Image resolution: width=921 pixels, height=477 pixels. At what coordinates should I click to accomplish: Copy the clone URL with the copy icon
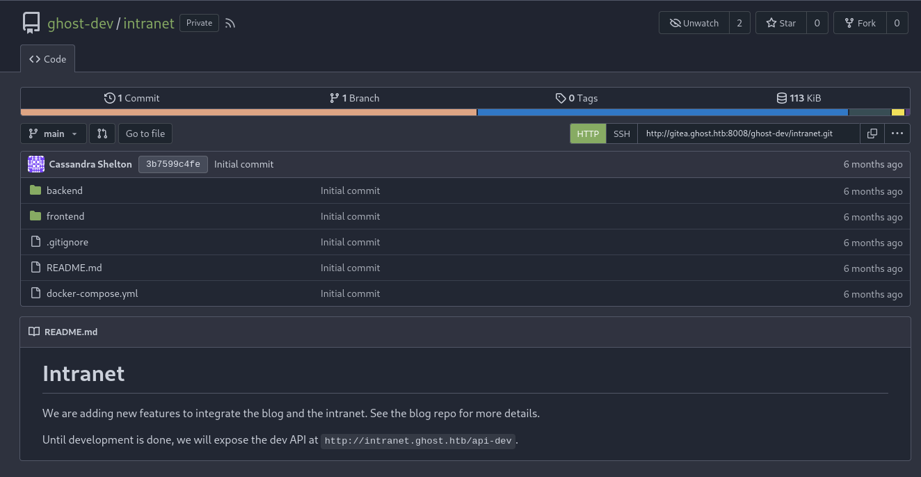pos(872,134)
